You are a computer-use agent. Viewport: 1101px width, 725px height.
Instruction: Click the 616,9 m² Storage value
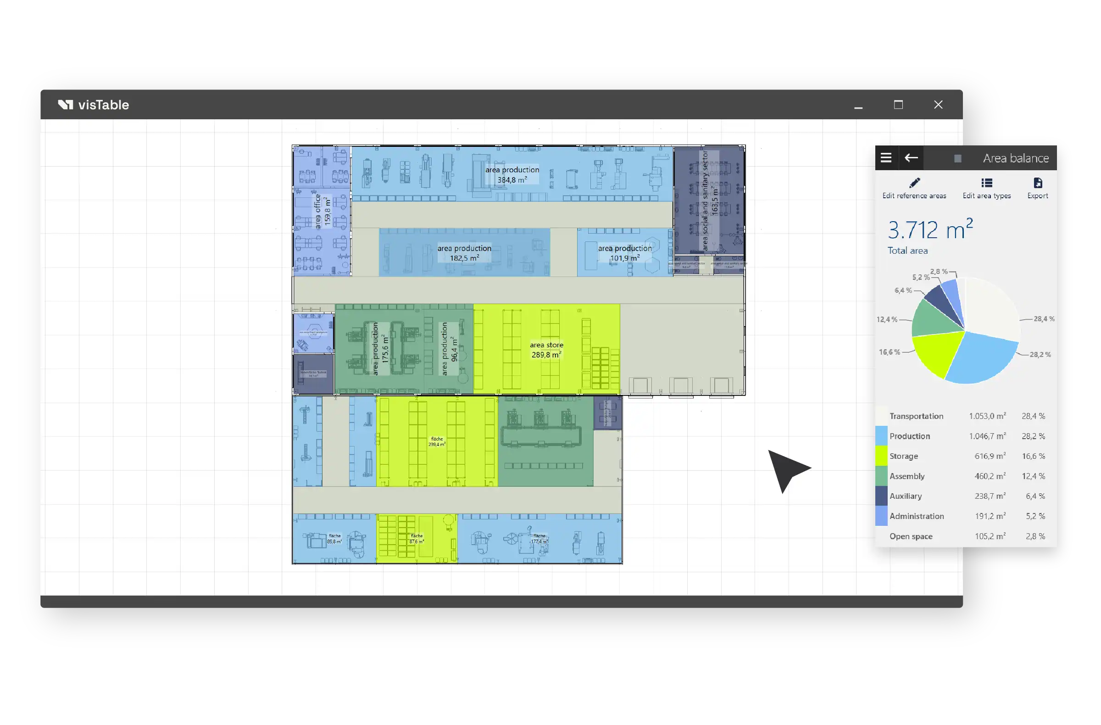pyautogui.click(x=990, y=456)
